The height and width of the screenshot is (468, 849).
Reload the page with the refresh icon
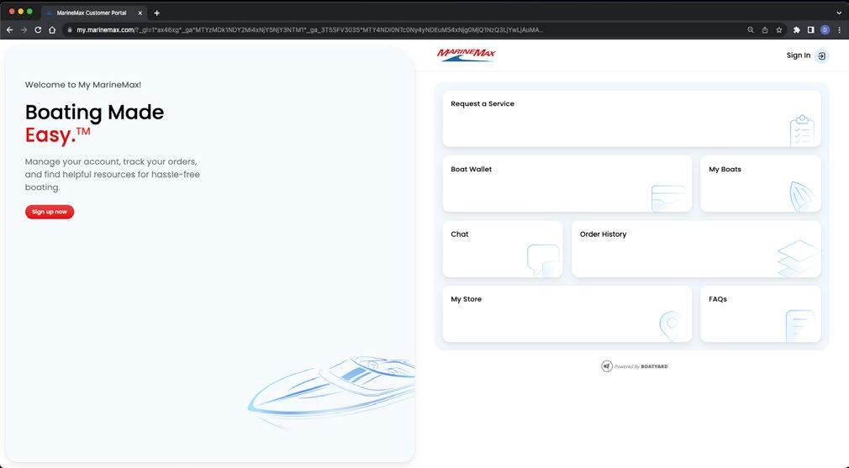38,29
